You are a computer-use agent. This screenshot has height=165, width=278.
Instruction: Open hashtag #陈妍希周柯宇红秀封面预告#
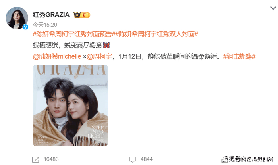click(x=74, y=34)
